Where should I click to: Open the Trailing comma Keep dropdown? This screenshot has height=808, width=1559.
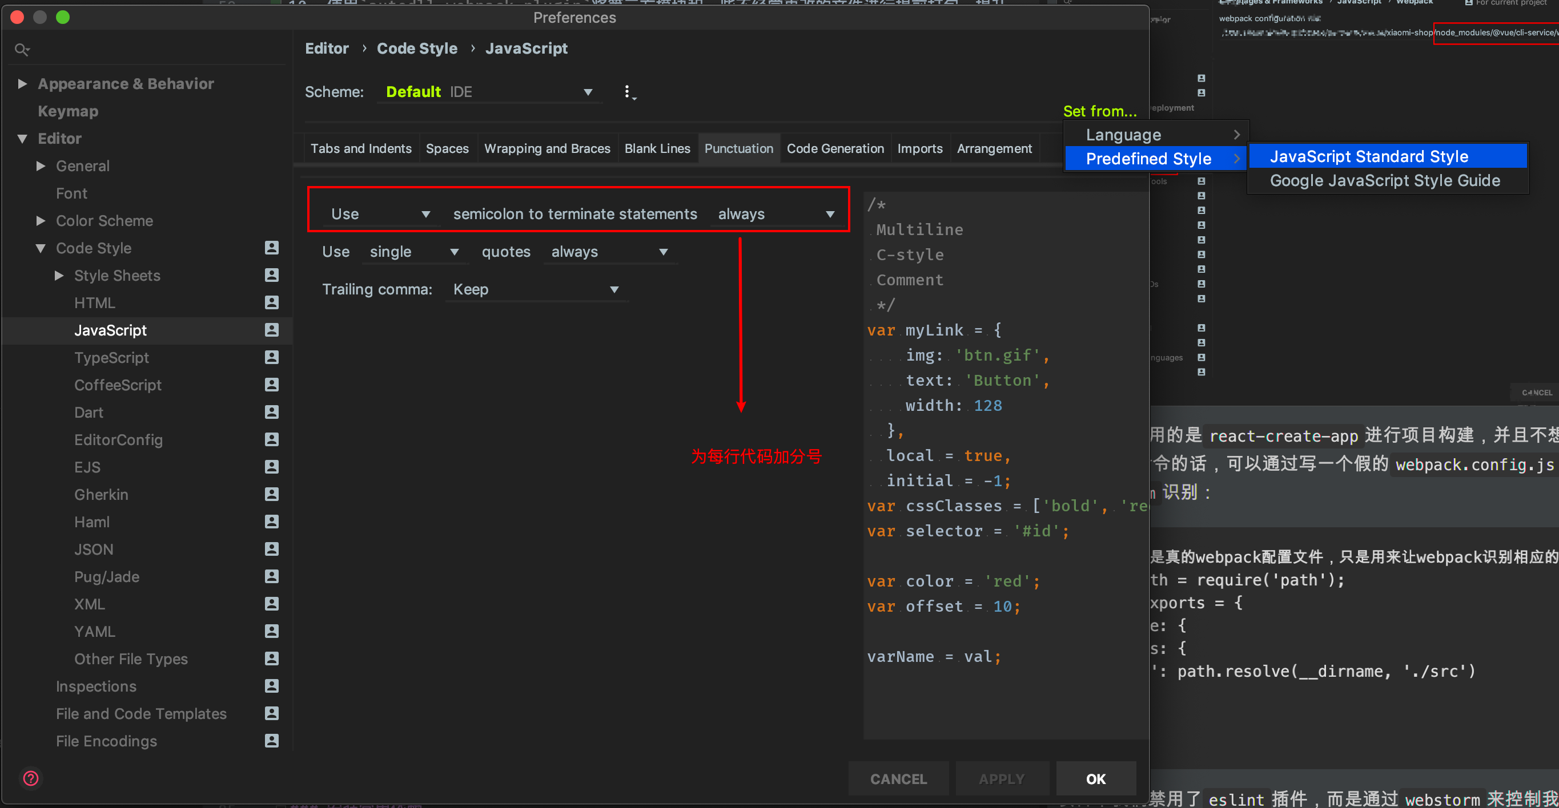click(x=536, y=289)
